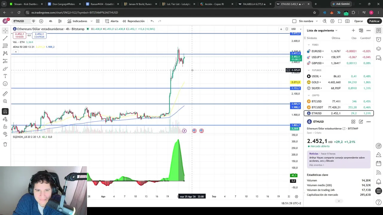Collapse the FOREX watchlist section
Image resolution: width=383 pixels, height=215 pixels.
pyautogui.click(x=309, y=45)
